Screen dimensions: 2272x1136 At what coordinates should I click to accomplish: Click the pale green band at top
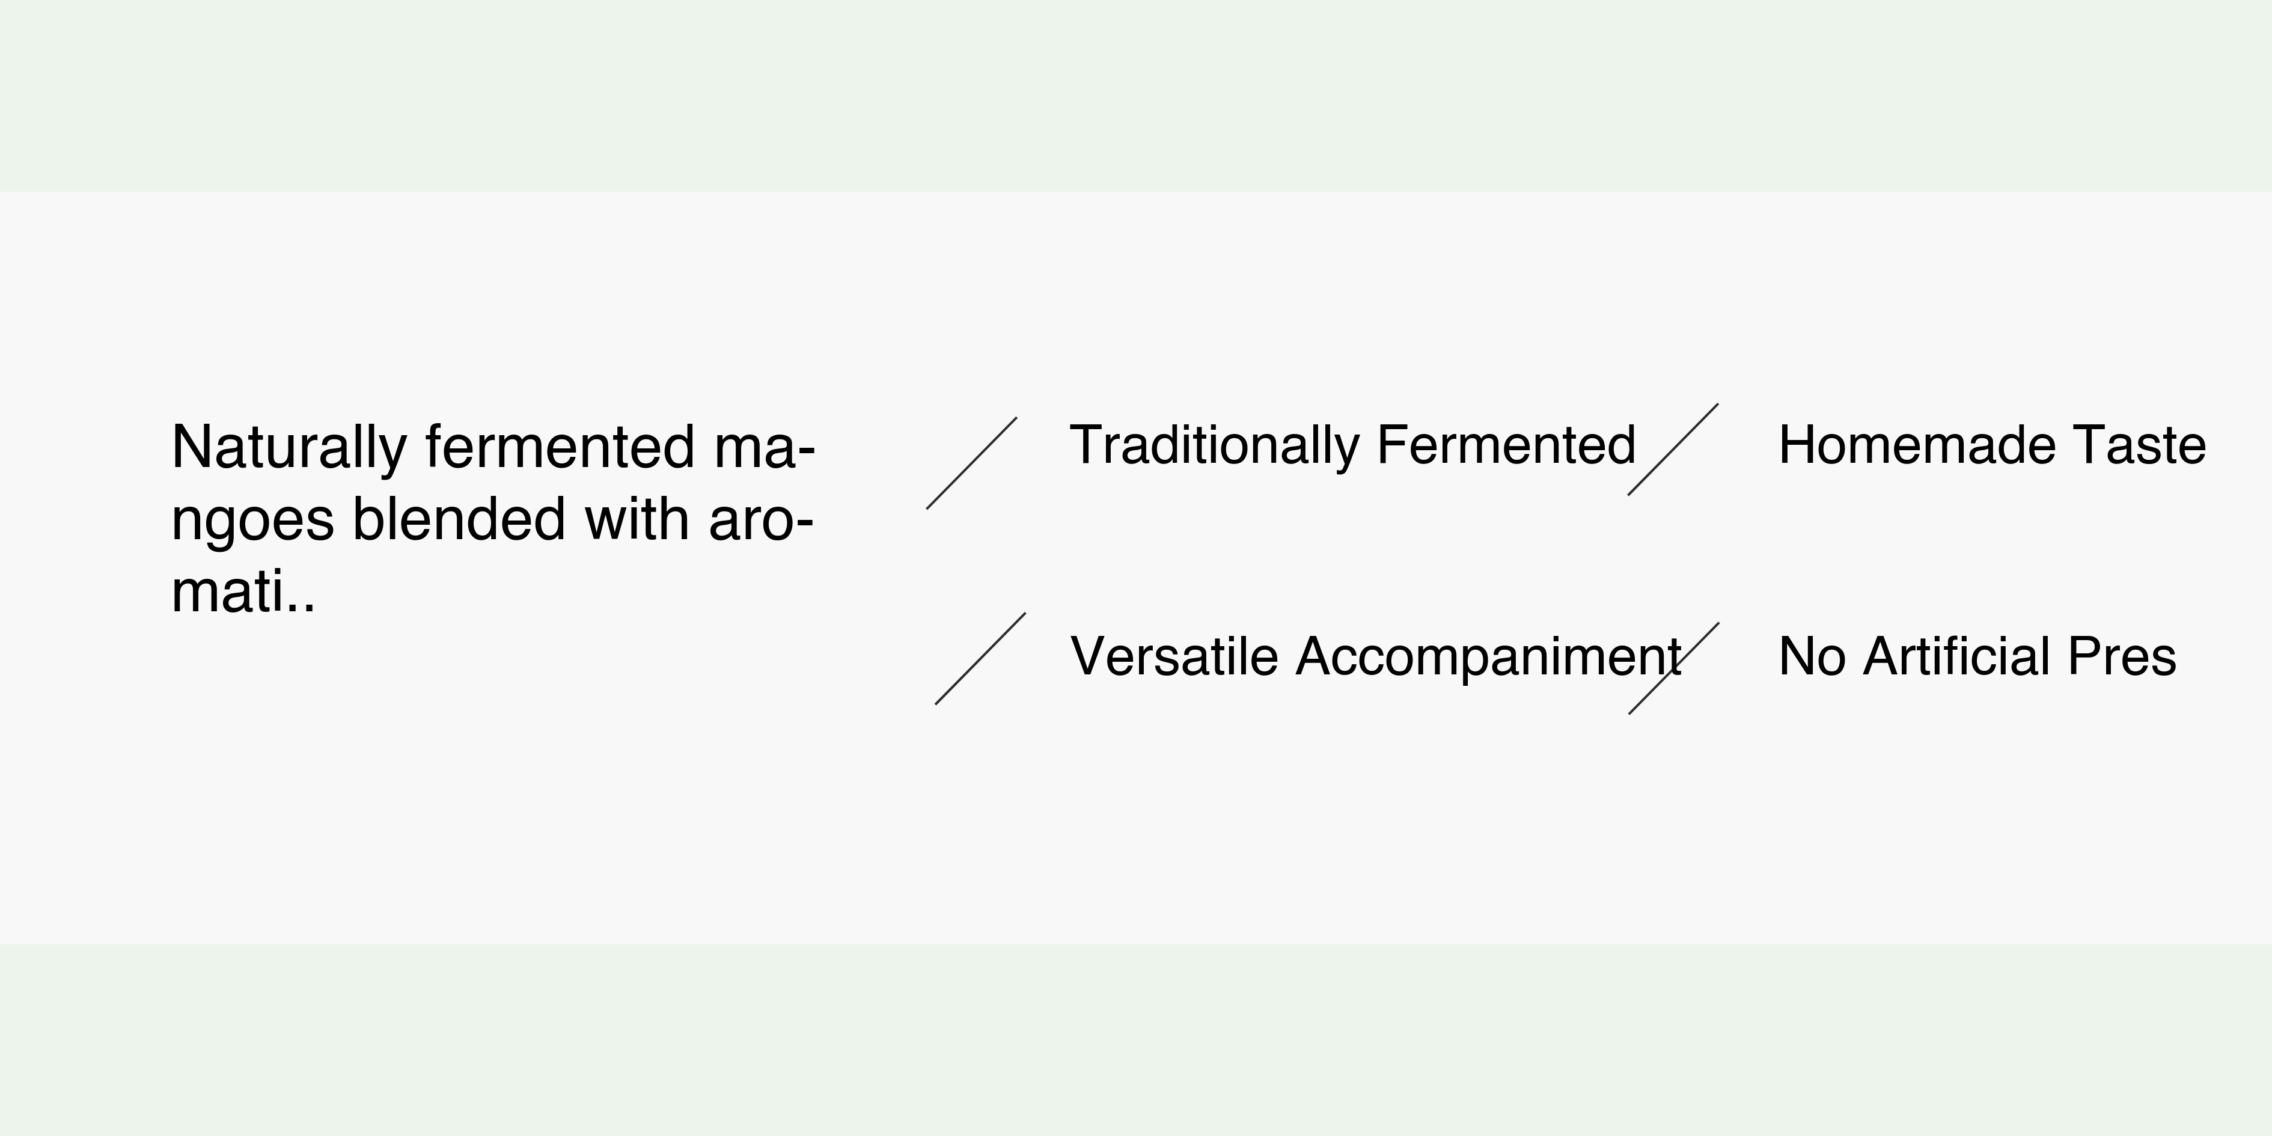pyautogui.click(x=1136, y=95)
